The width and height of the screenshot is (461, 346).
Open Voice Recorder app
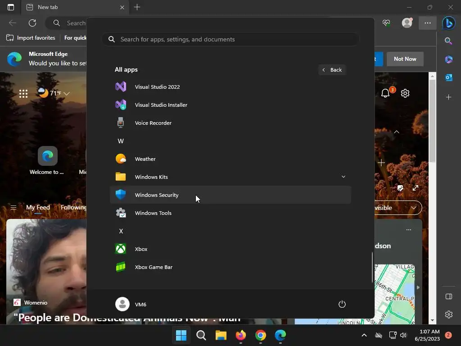tap(230, 123)
